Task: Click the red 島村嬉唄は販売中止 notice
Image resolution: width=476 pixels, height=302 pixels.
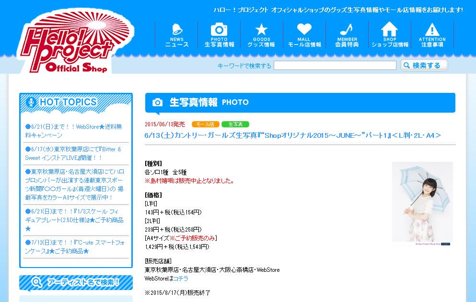Action: click(190, 181)
